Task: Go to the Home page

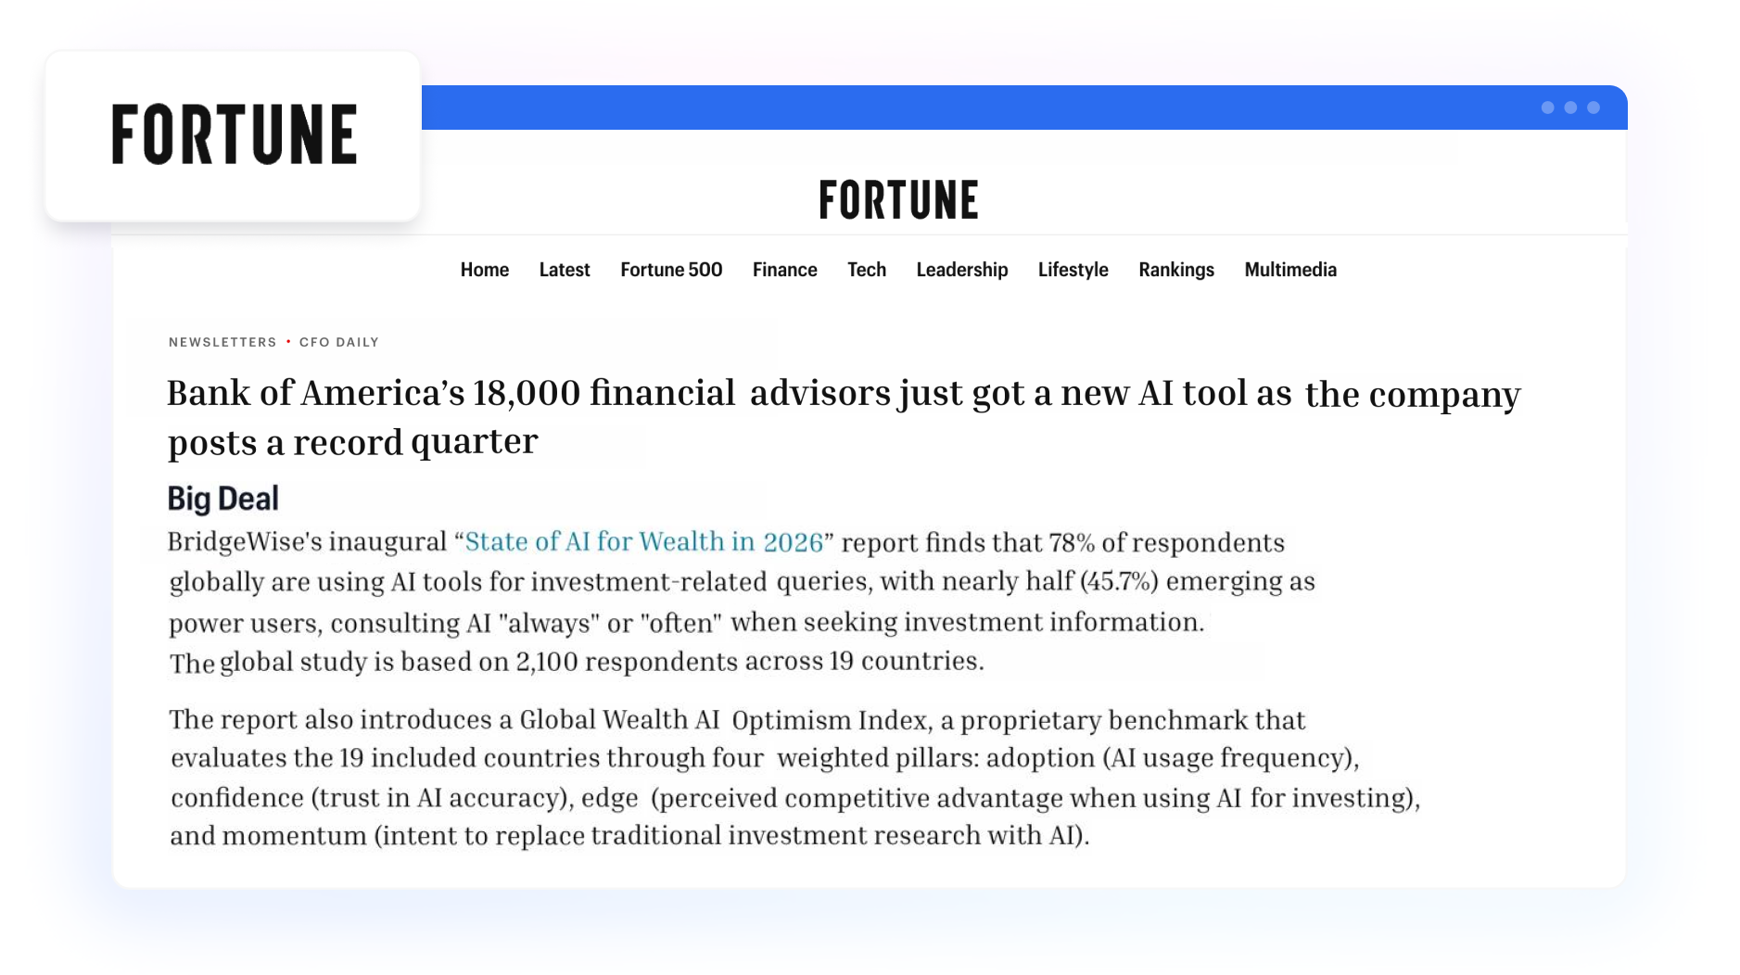Action: click(484, 270)
